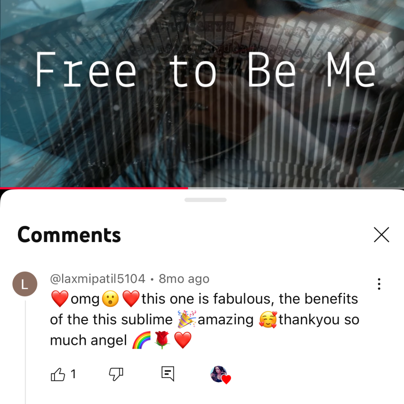
Task: Click the Comments header title
Action: [69, 235]
